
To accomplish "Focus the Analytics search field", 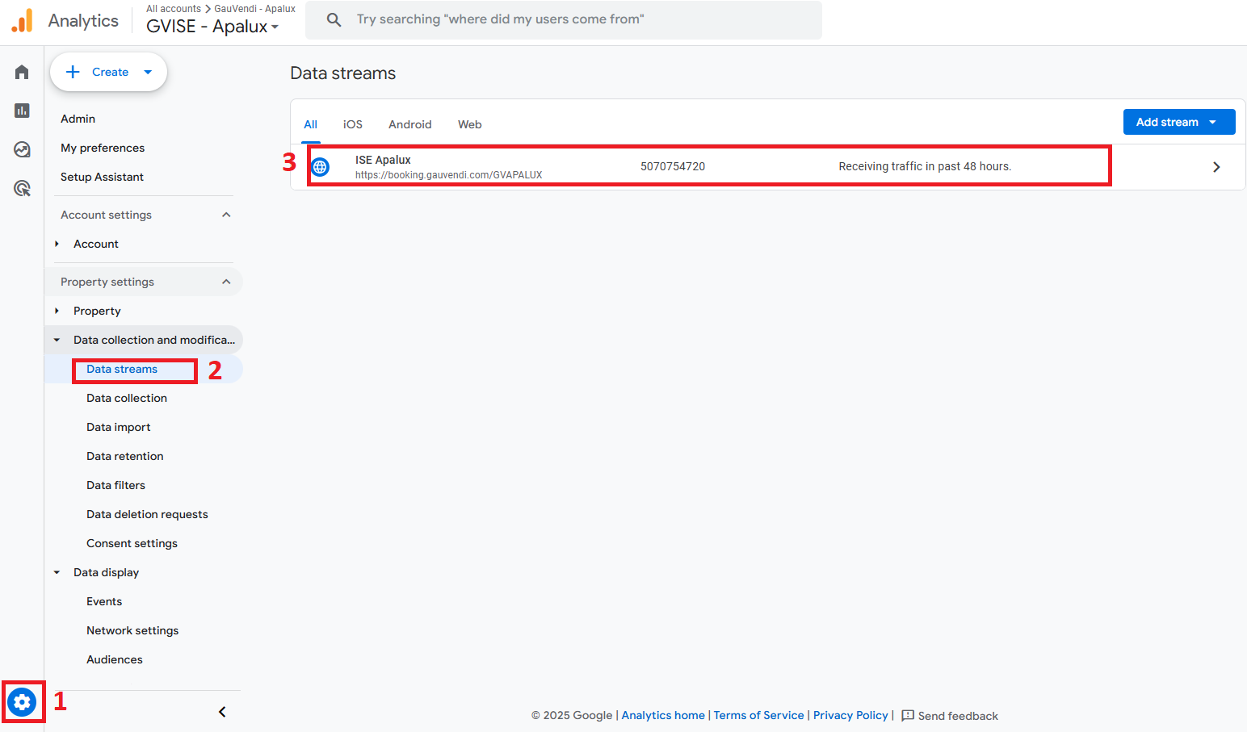I will (564, 19).
